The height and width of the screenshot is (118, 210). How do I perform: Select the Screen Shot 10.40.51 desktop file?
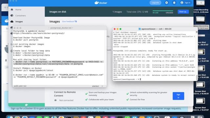click(200, 88)
